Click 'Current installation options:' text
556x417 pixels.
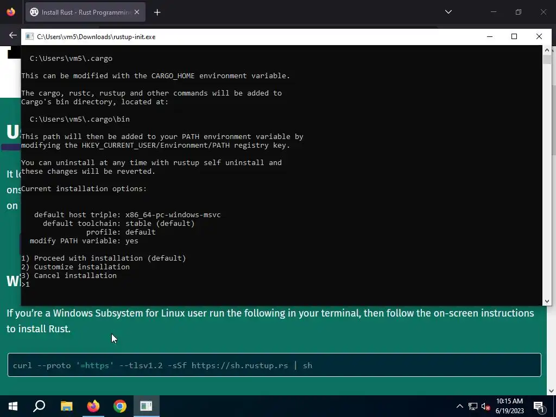pos(84,188)
